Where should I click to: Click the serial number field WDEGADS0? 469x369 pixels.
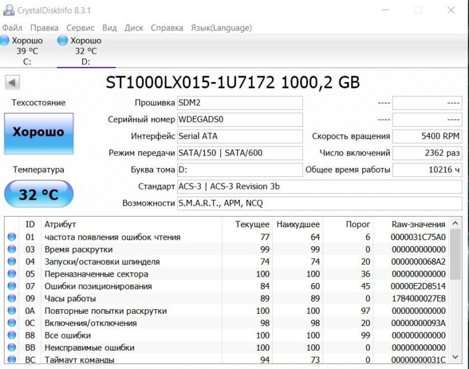point(240,120)
